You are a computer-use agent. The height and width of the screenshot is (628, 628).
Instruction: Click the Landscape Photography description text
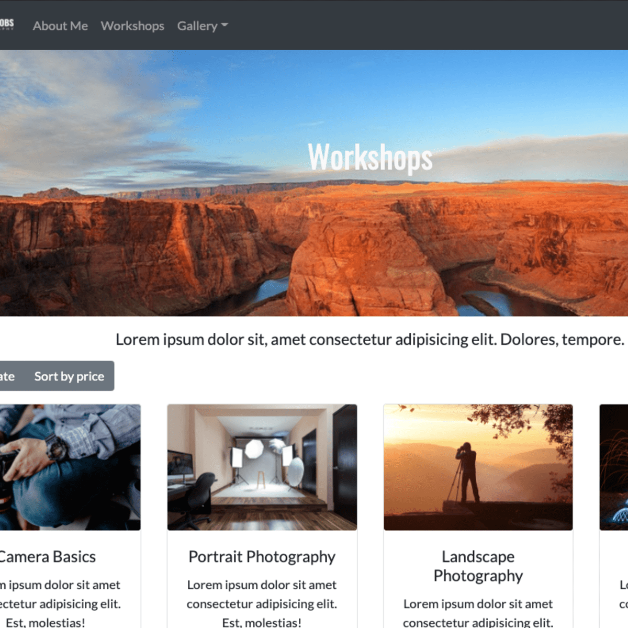(x=478, y=613)
